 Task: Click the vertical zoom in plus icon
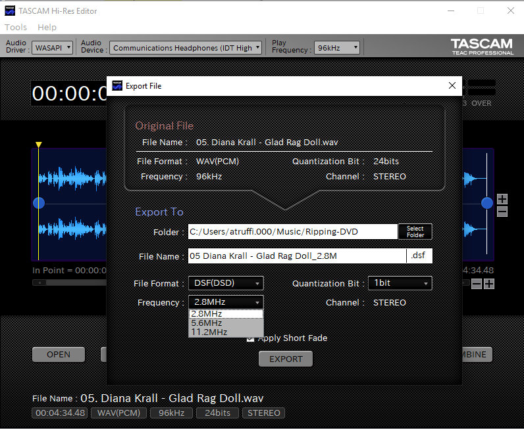pyautogui.click(x=502, y=199)
